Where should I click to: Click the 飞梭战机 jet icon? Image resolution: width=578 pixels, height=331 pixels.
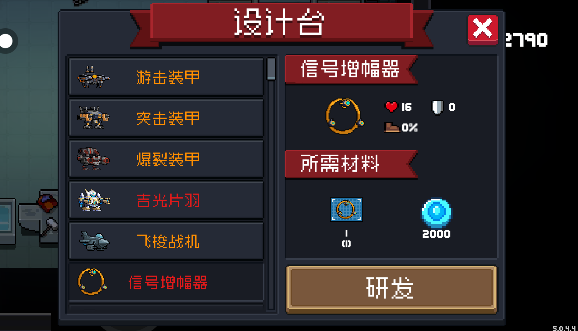tap(94, 241)
